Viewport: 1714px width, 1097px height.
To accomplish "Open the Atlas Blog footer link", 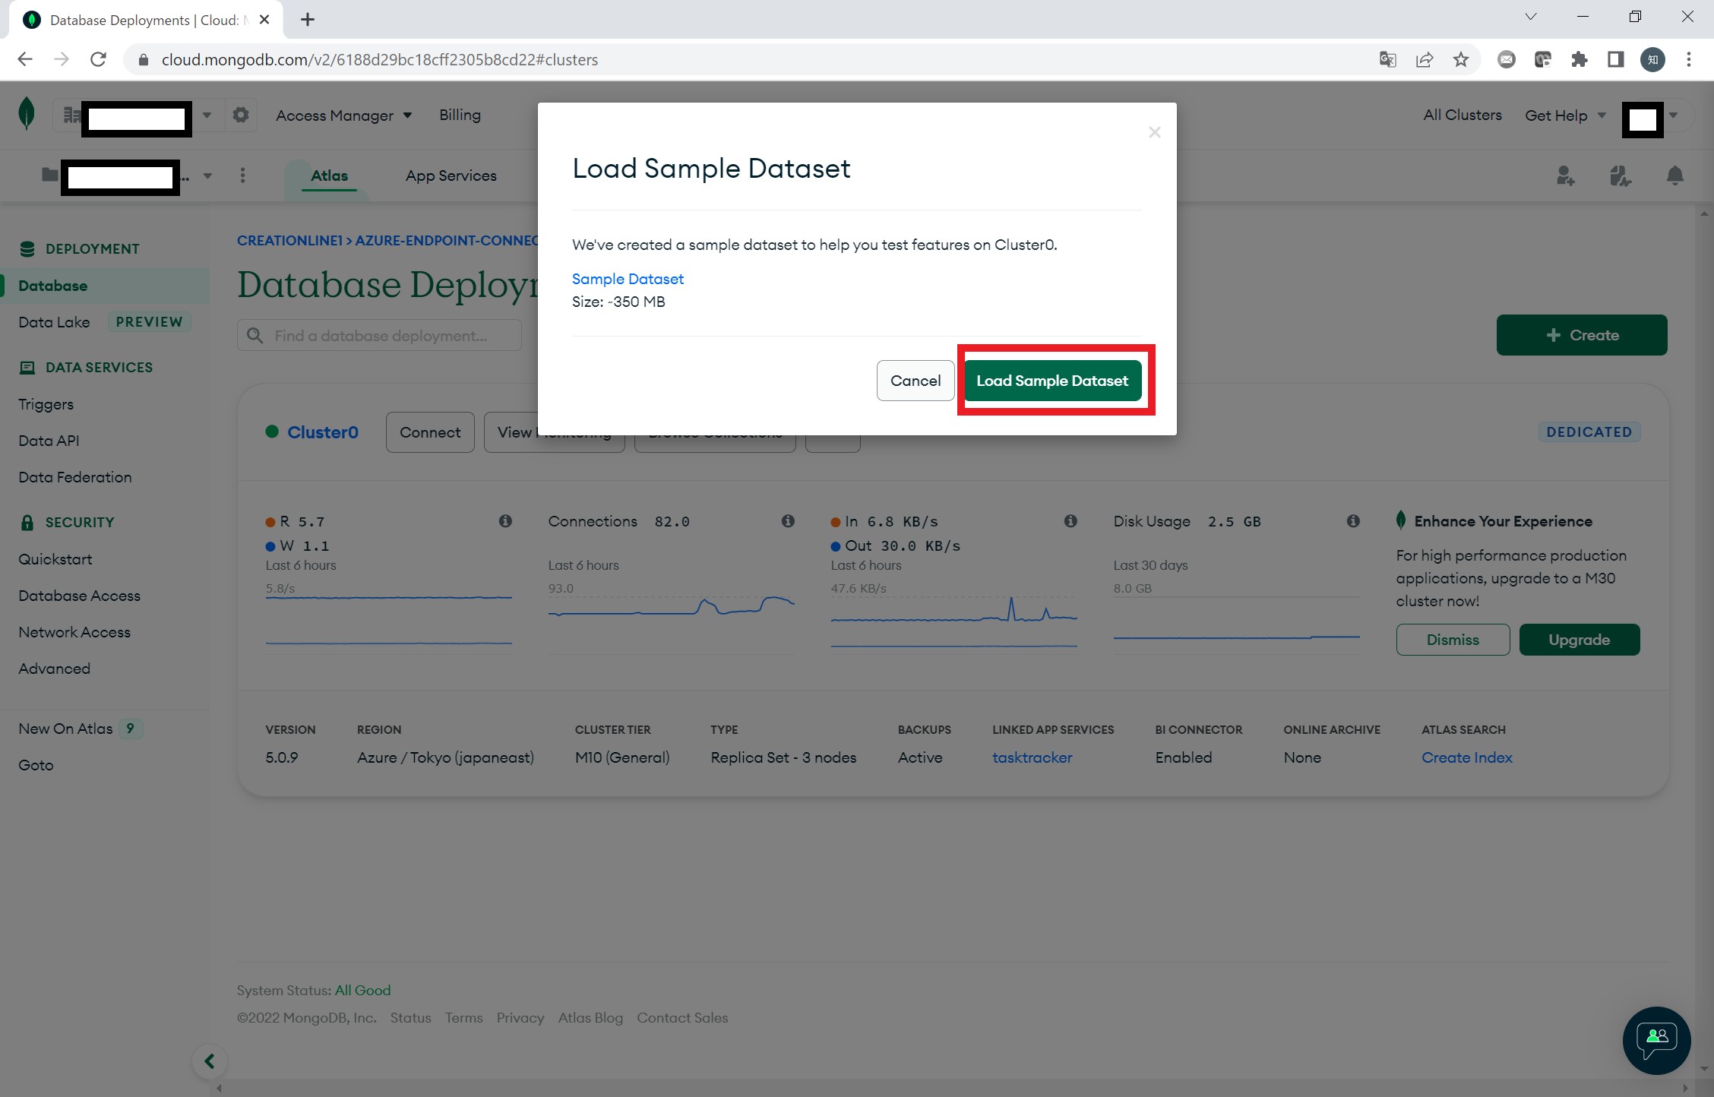I will point(590,1018).
